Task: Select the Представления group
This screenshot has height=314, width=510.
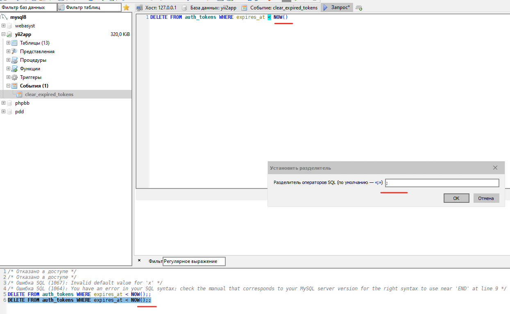Action: pyautogui.click(x=37, y=52)
